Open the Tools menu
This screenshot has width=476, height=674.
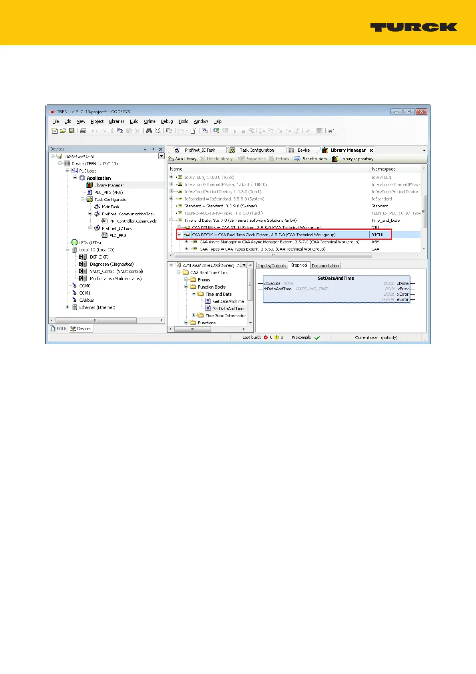coord(183,121)
